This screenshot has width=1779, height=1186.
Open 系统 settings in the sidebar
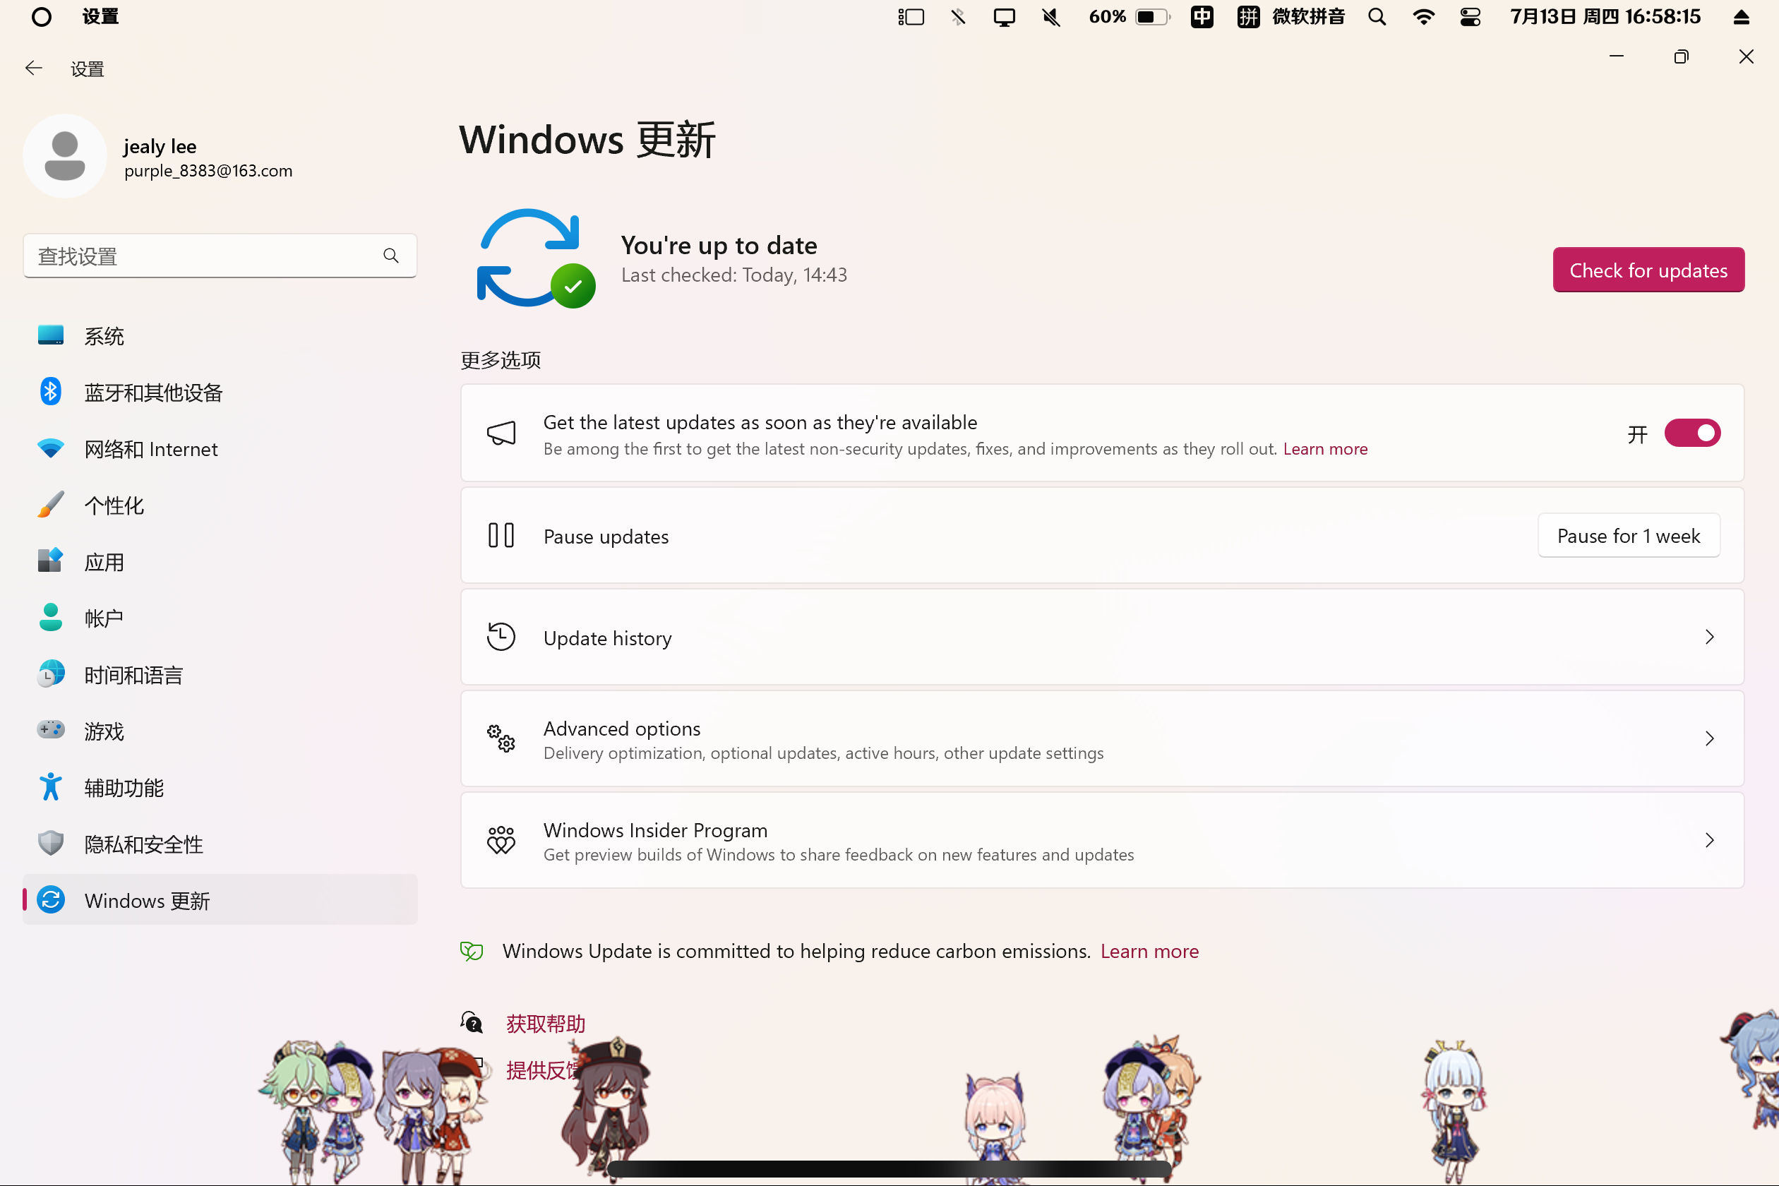click(220, 336)
